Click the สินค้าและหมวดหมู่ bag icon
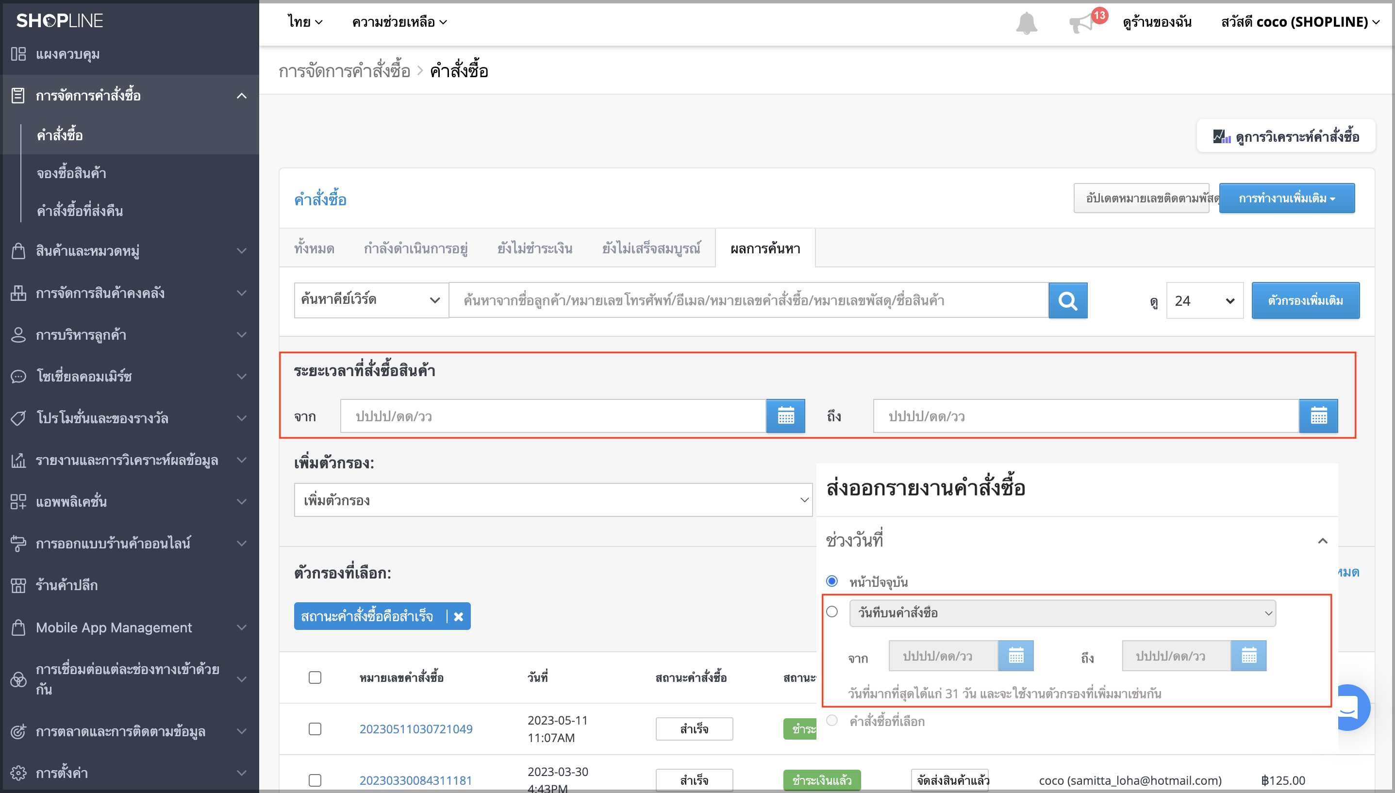The image size is (1395, 793). (x=18, y=250)
